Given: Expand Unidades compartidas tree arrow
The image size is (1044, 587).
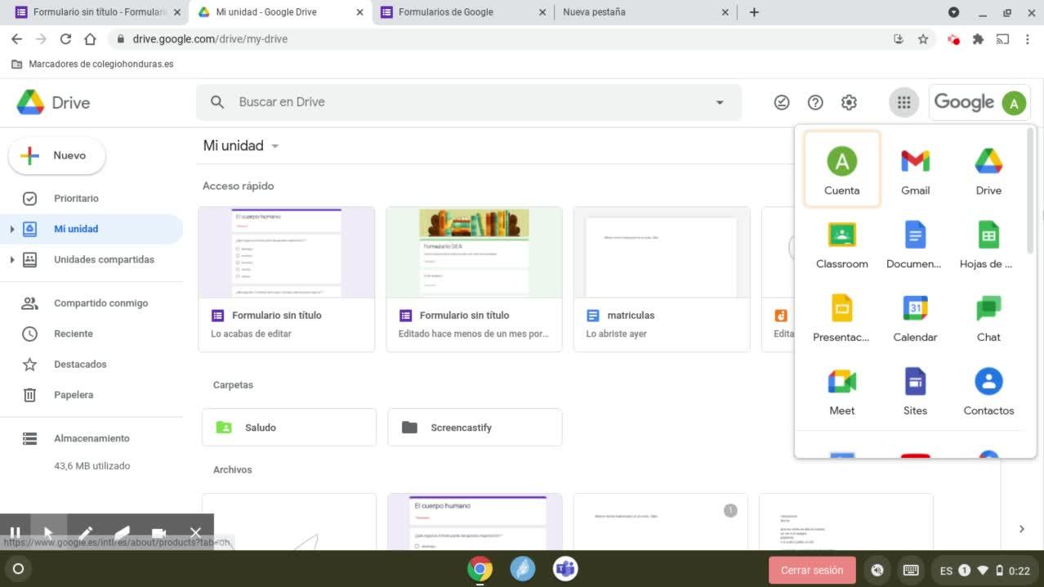Looking at the screenshot, I should [x=11, y=260].
